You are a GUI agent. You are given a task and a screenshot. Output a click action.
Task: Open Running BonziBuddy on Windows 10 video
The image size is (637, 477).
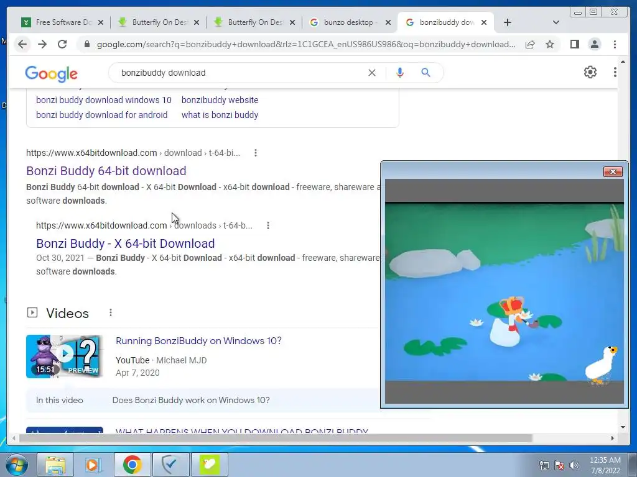click(198, 341)
